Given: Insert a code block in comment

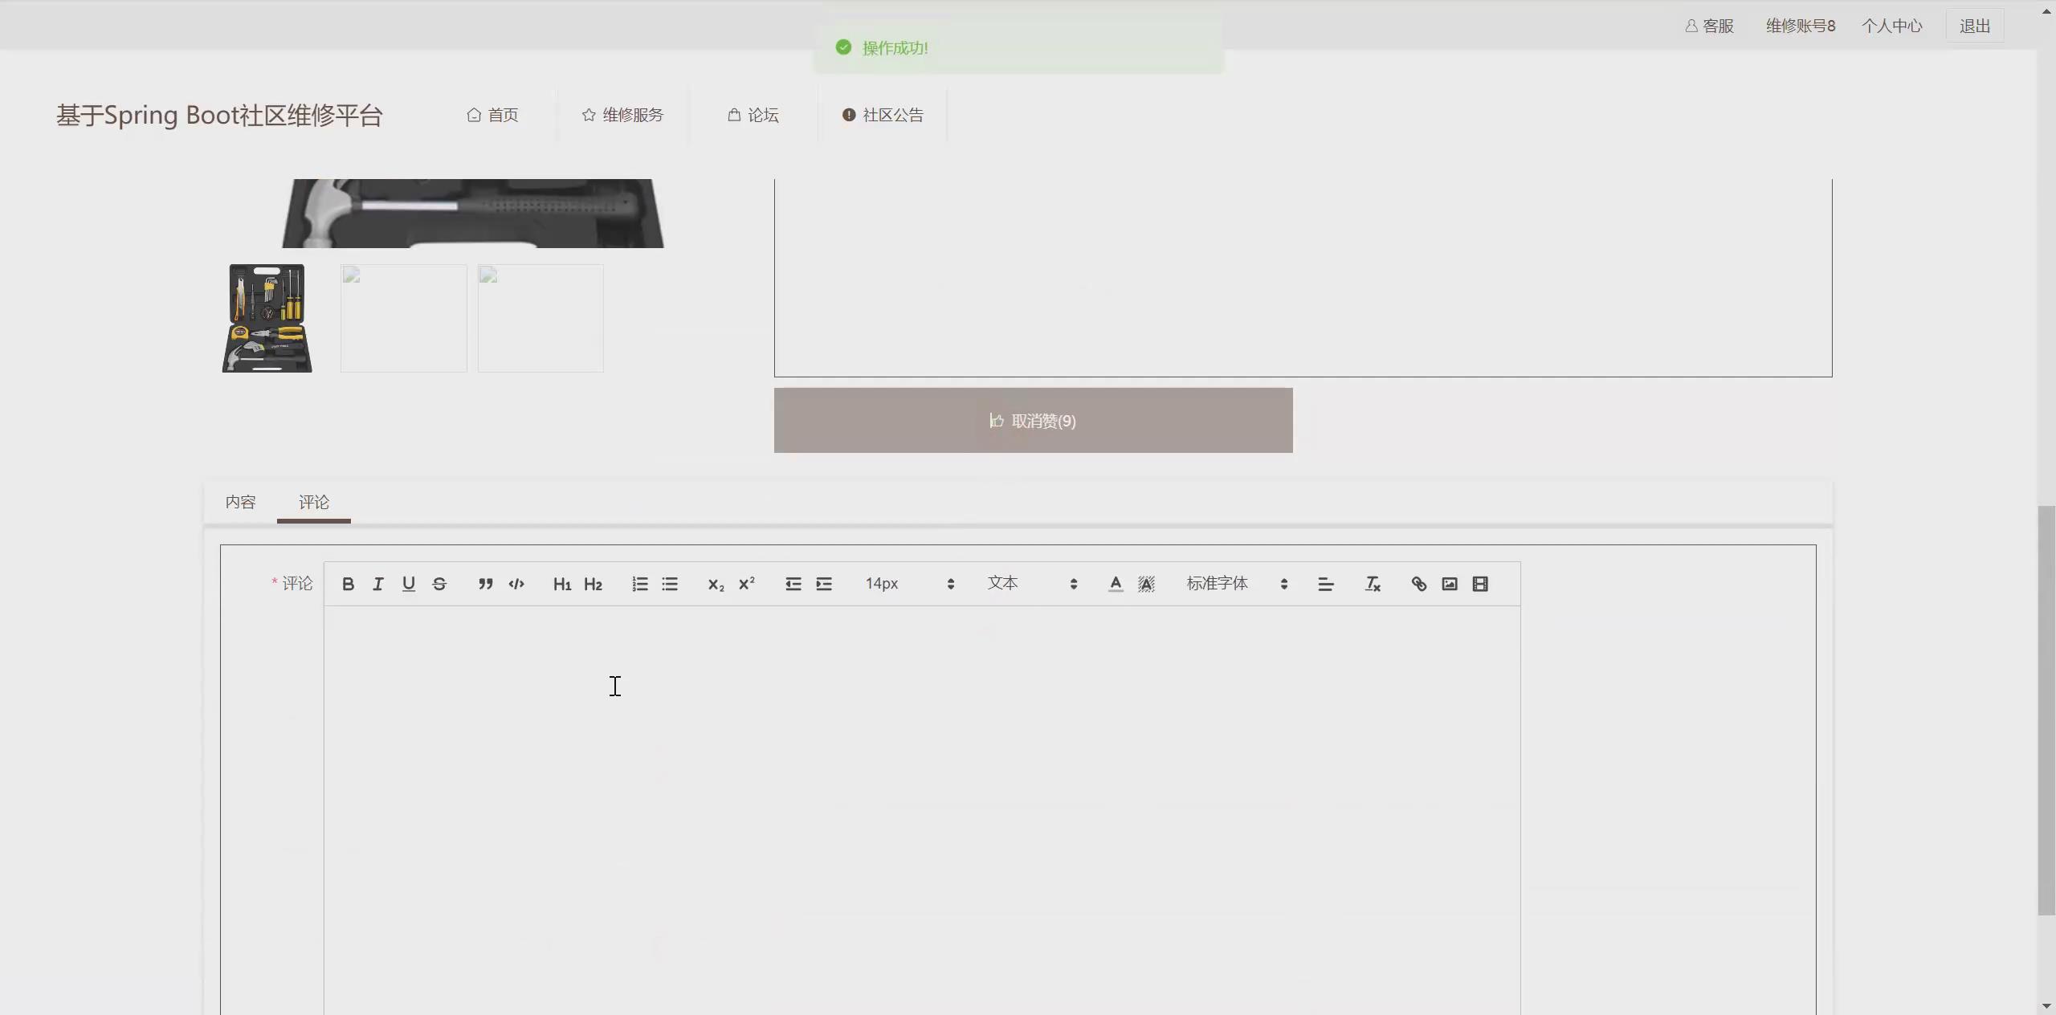Looking at the screenshot, I should 516,584.
